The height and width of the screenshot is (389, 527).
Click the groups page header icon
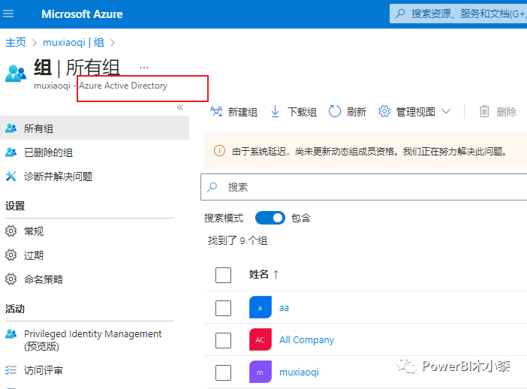pos(16,74)
